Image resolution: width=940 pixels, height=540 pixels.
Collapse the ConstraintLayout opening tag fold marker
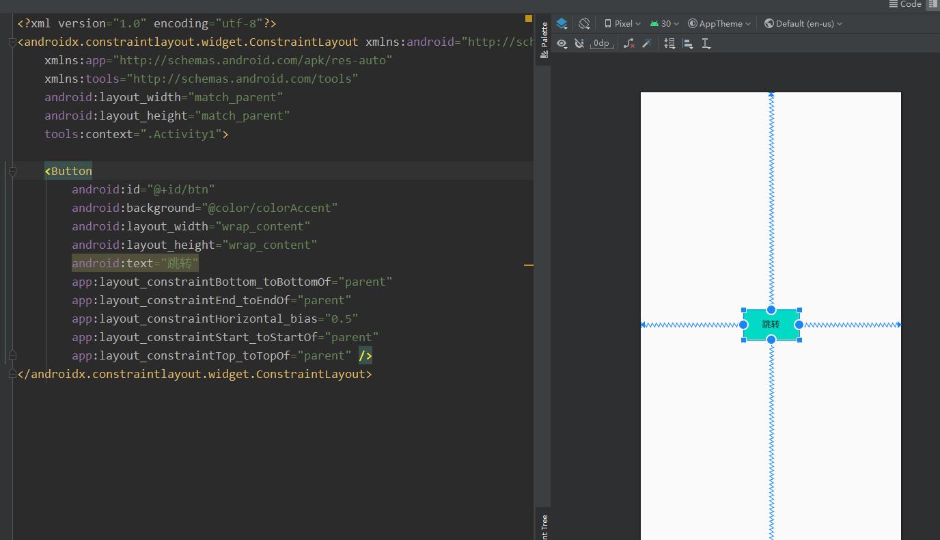pyautogui.click(x=12, y=42)
